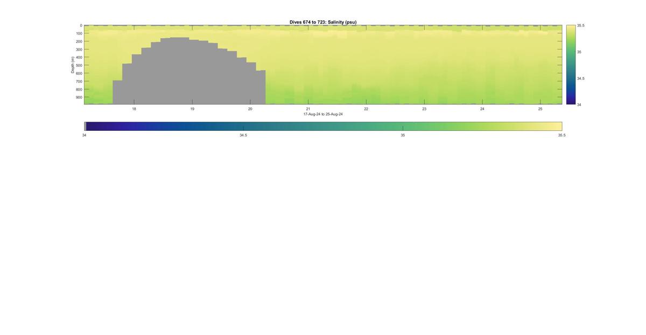
Task: Click x-axis tick label "22"
Action: [x=366, y=109]
